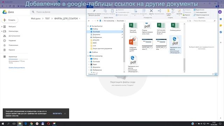Click Выделить все in Explorer ribbon

pyautogui.click(x=199, y=10)
